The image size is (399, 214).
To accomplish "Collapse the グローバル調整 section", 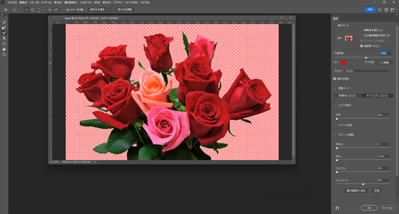I will [335, 135].
